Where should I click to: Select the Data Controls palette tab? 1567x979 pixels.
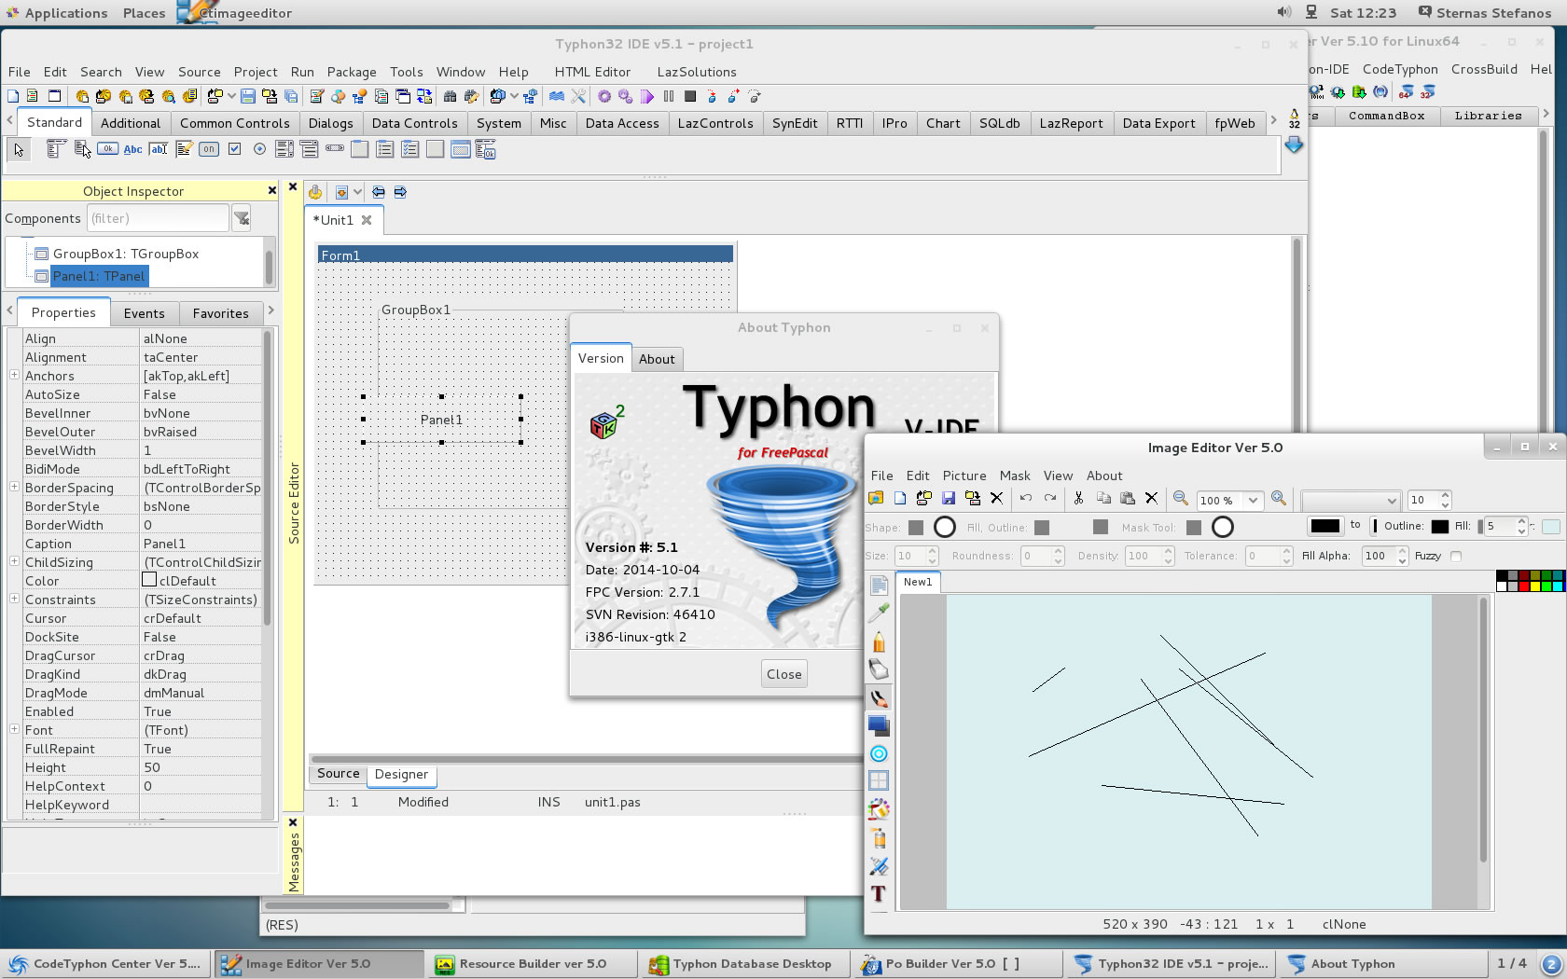pyautogui.click(x=414, y=123)
